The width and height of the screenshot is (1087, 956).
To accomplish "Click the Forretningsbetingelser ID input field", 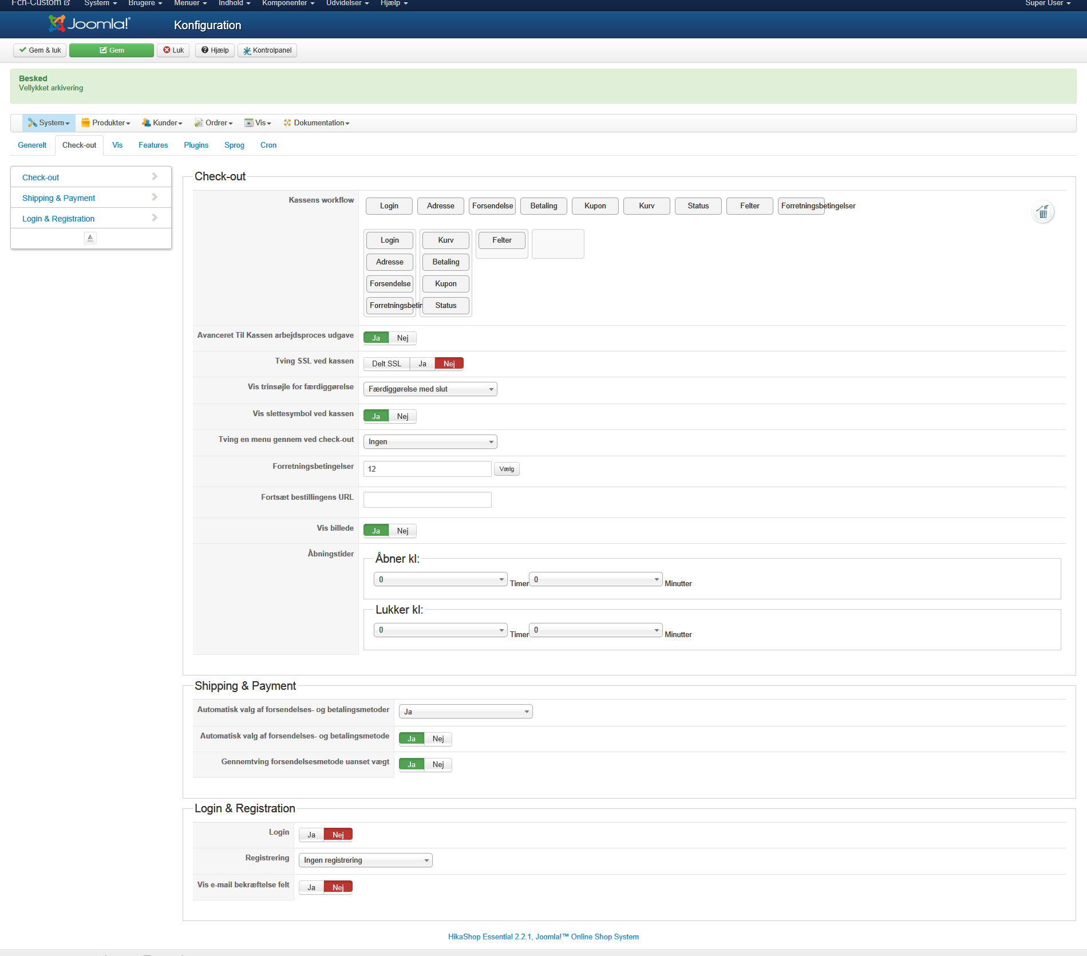I will (x=427, y=469).
